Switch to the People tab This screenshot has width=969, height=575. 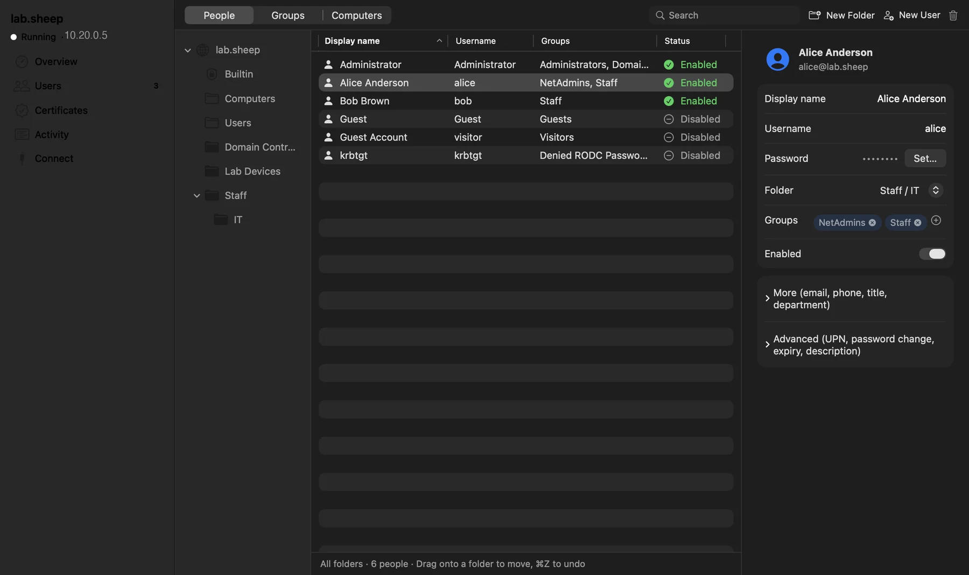tap(219, 16)
